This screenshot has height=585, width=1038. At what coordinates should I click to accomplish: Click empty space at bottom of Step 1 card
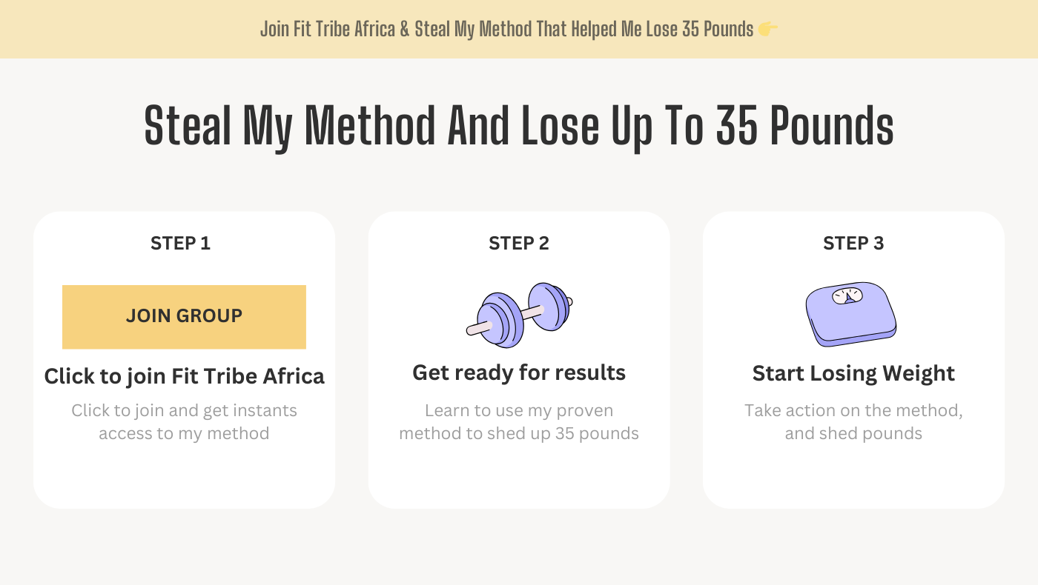[184, 478]
